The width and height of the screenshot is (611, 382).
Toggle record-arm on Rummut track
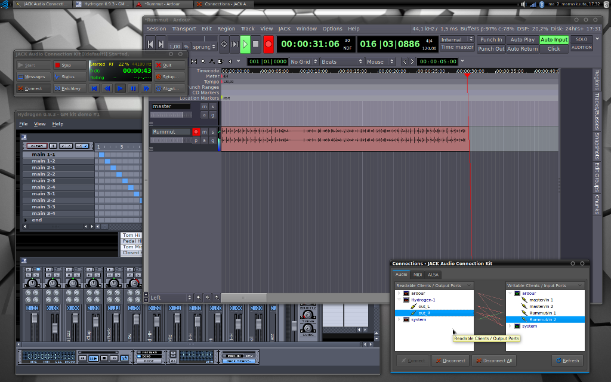[x=196, y=132]
